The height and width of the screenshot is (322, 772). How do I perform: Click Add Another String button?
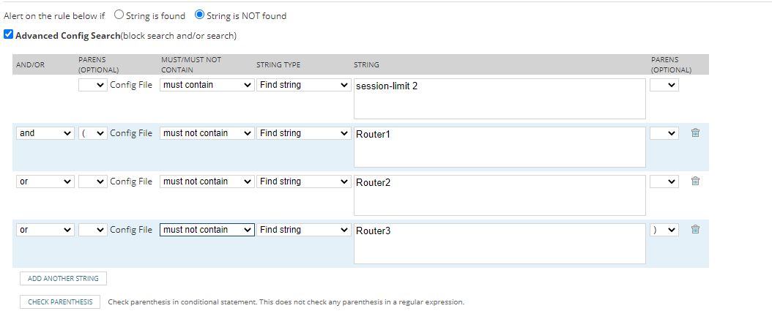[x=63, y=279]
